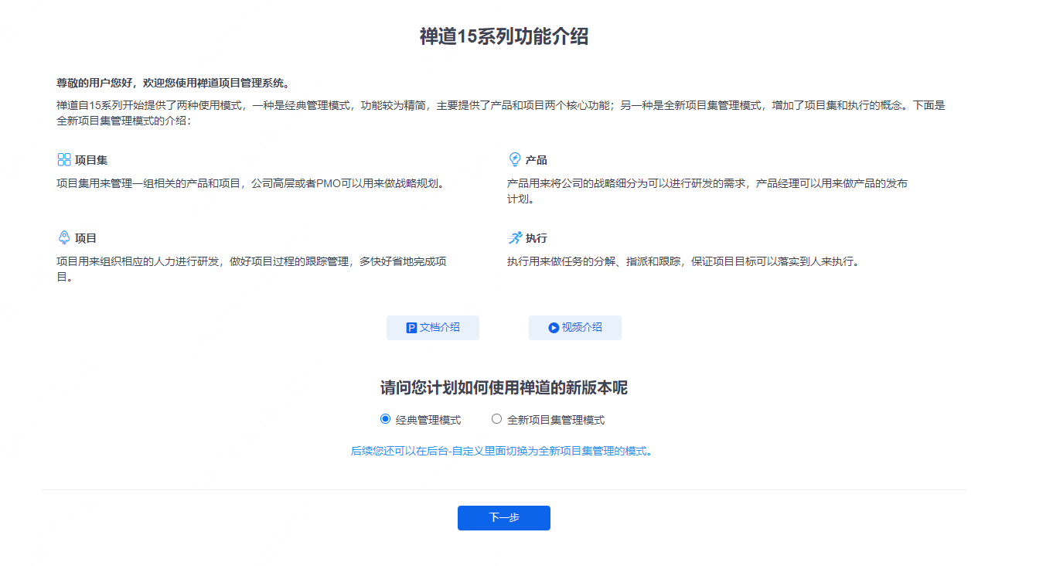Image resolution: width=1053 pixels, height=566 pixels.
Task: Click the 执行 heading text
Action: (x=537, y=238)
